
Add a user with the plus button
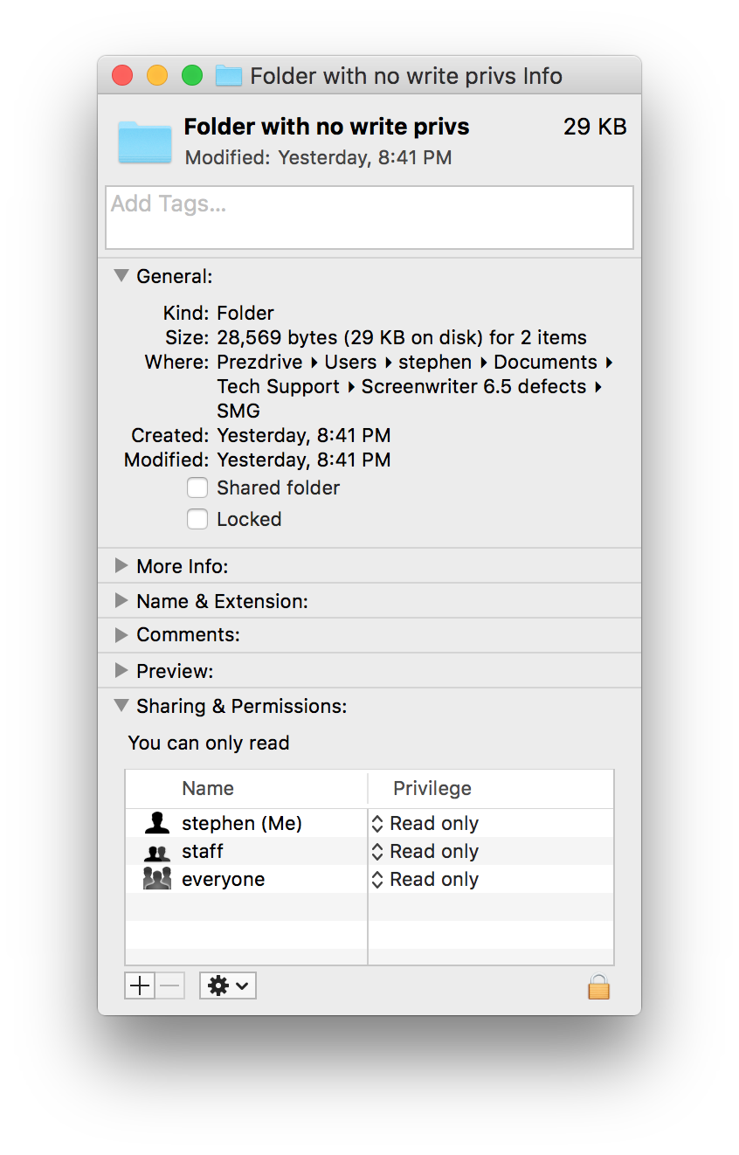click(140, 986)
